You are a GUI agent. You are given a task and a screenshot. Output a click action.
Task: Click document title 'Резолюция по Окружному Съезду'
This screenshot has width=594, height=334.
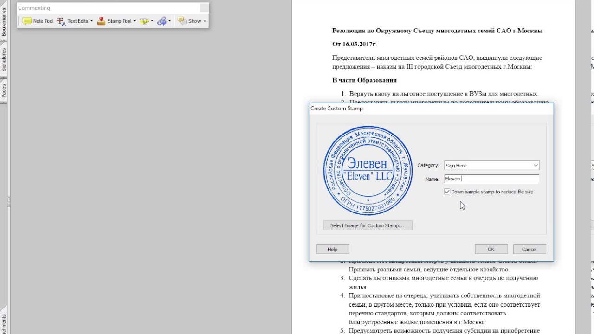437,31
